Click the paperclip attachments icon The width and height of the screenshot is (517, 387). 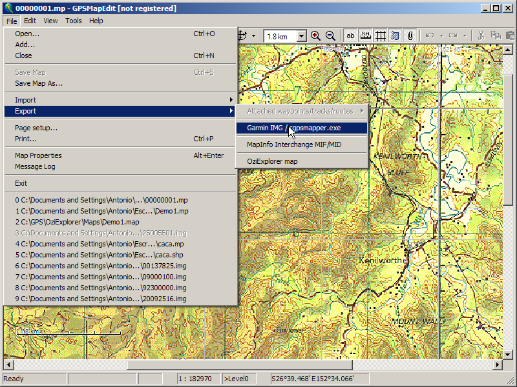410,36
